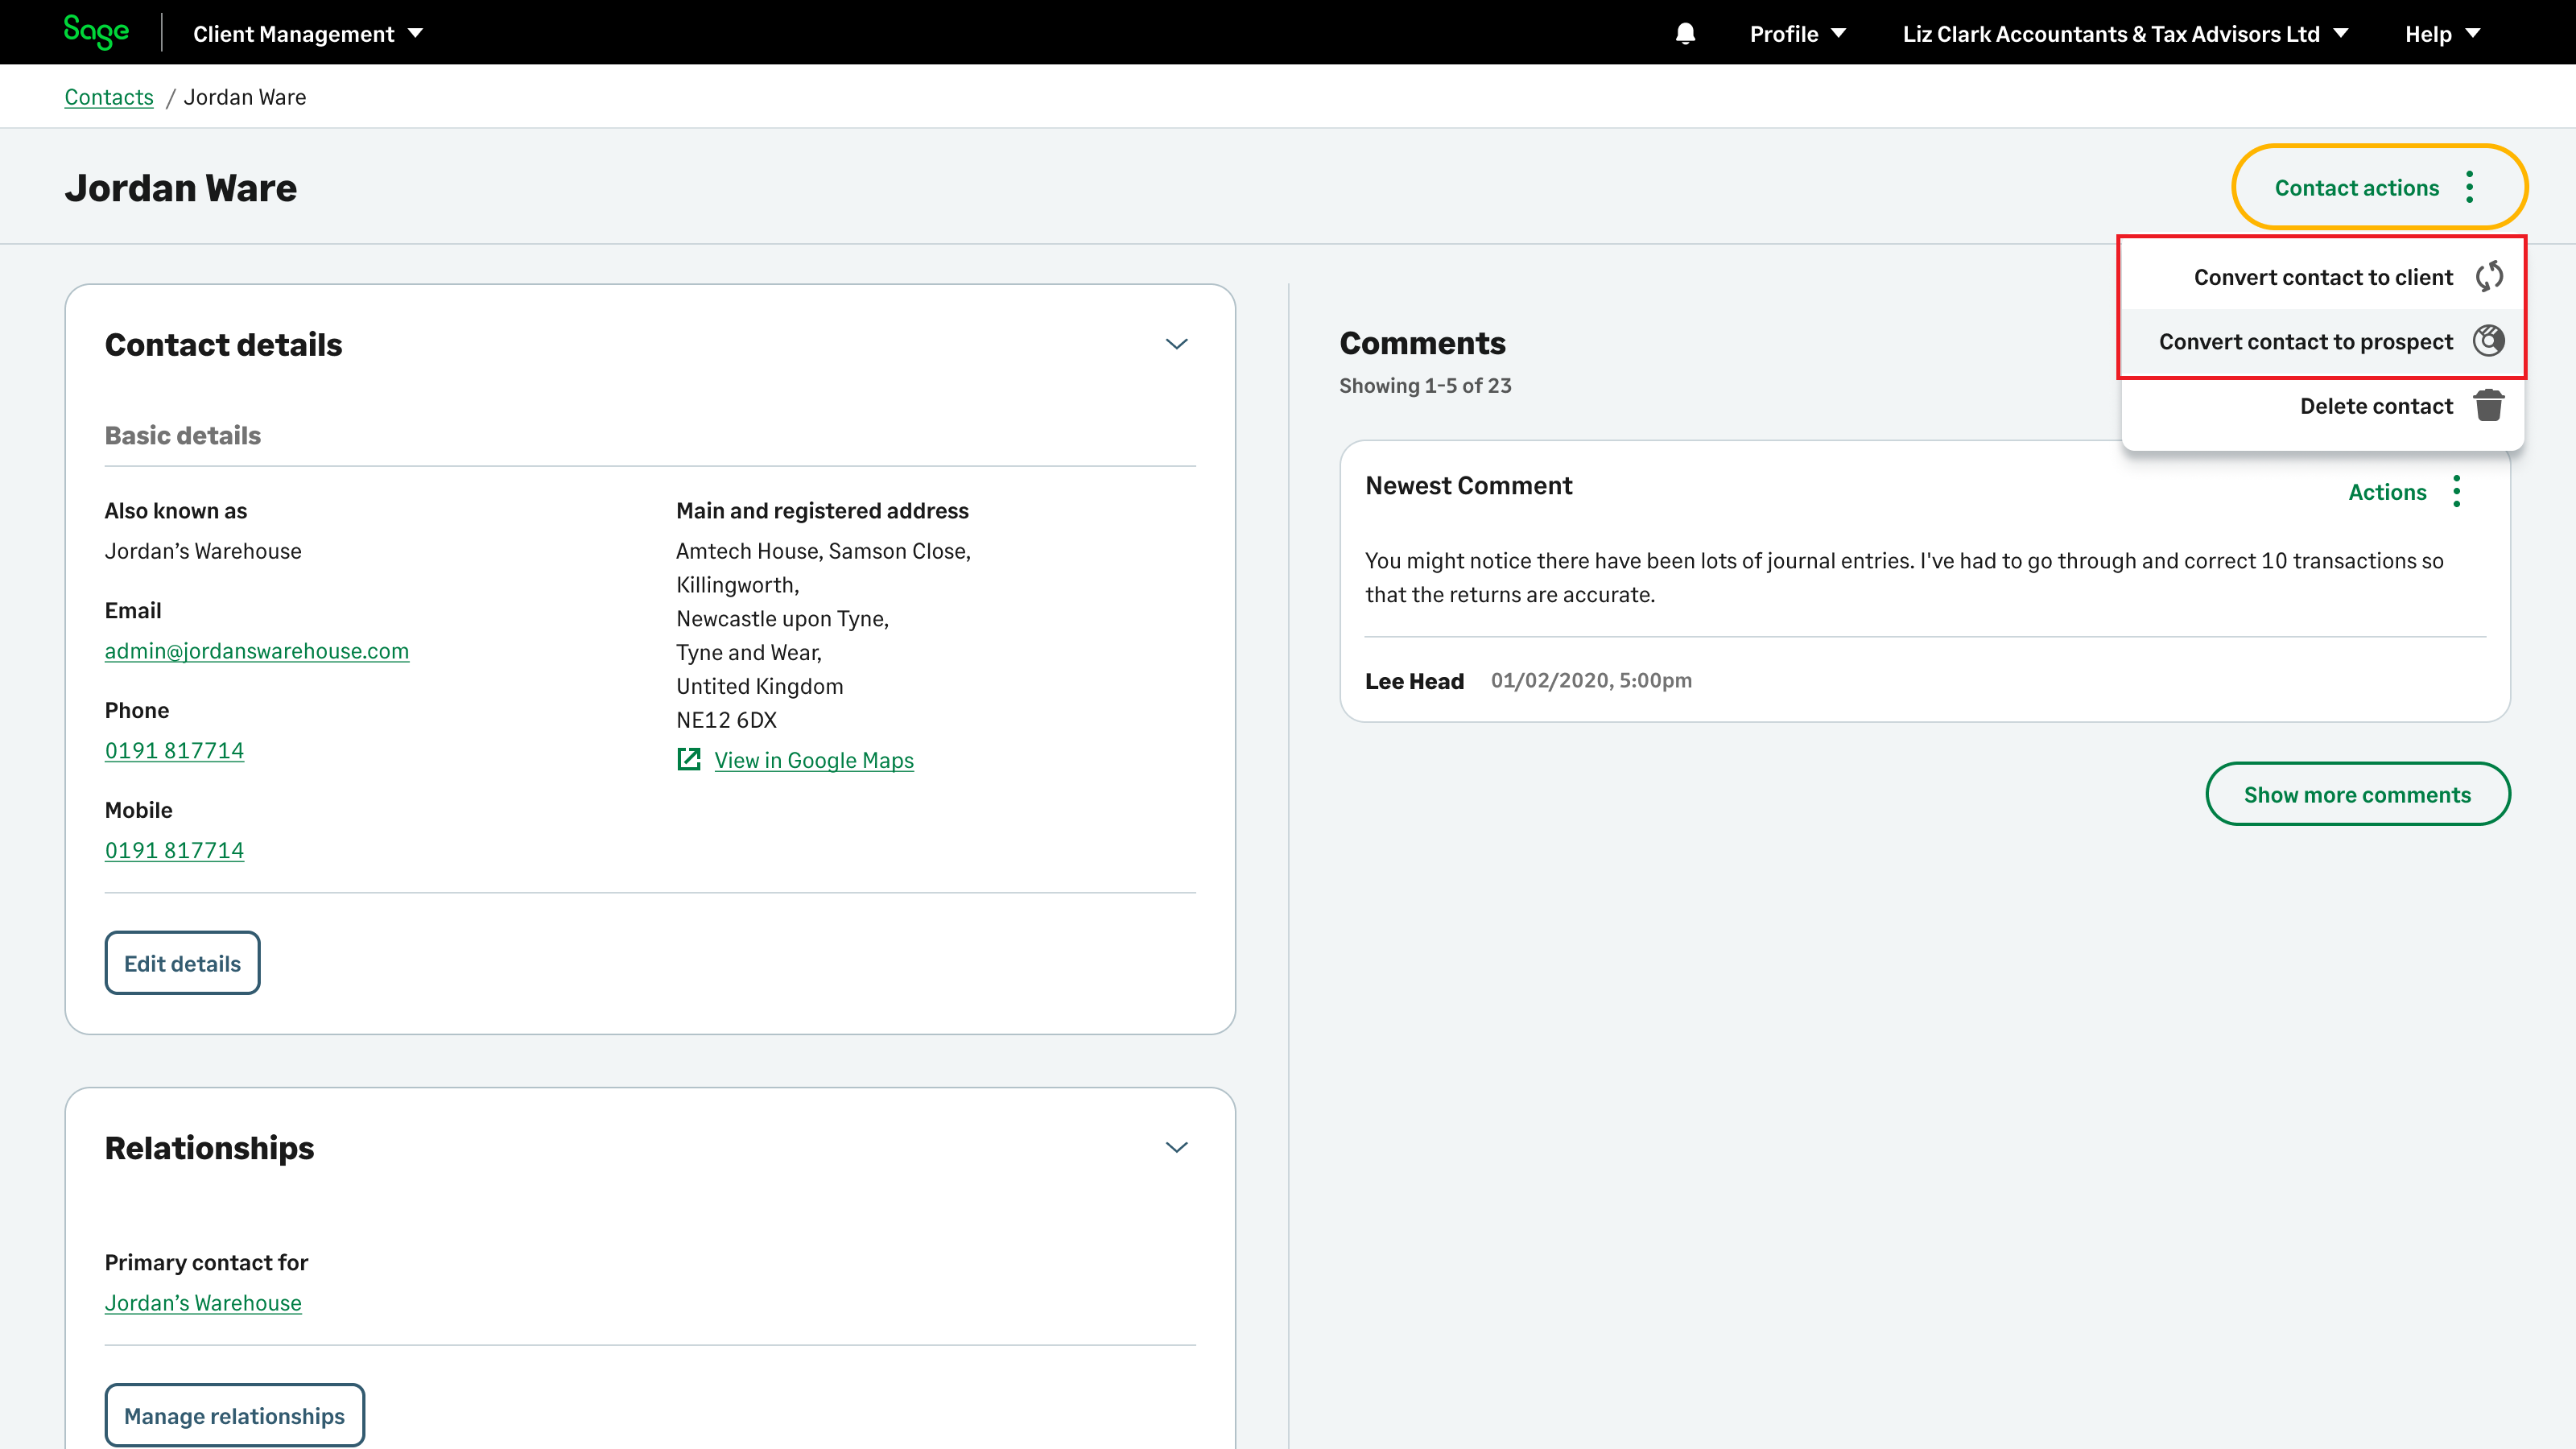Click the external link icon beside Google Maps
This screenshot has width=2576, height=1449.
(x=688, y=759)
